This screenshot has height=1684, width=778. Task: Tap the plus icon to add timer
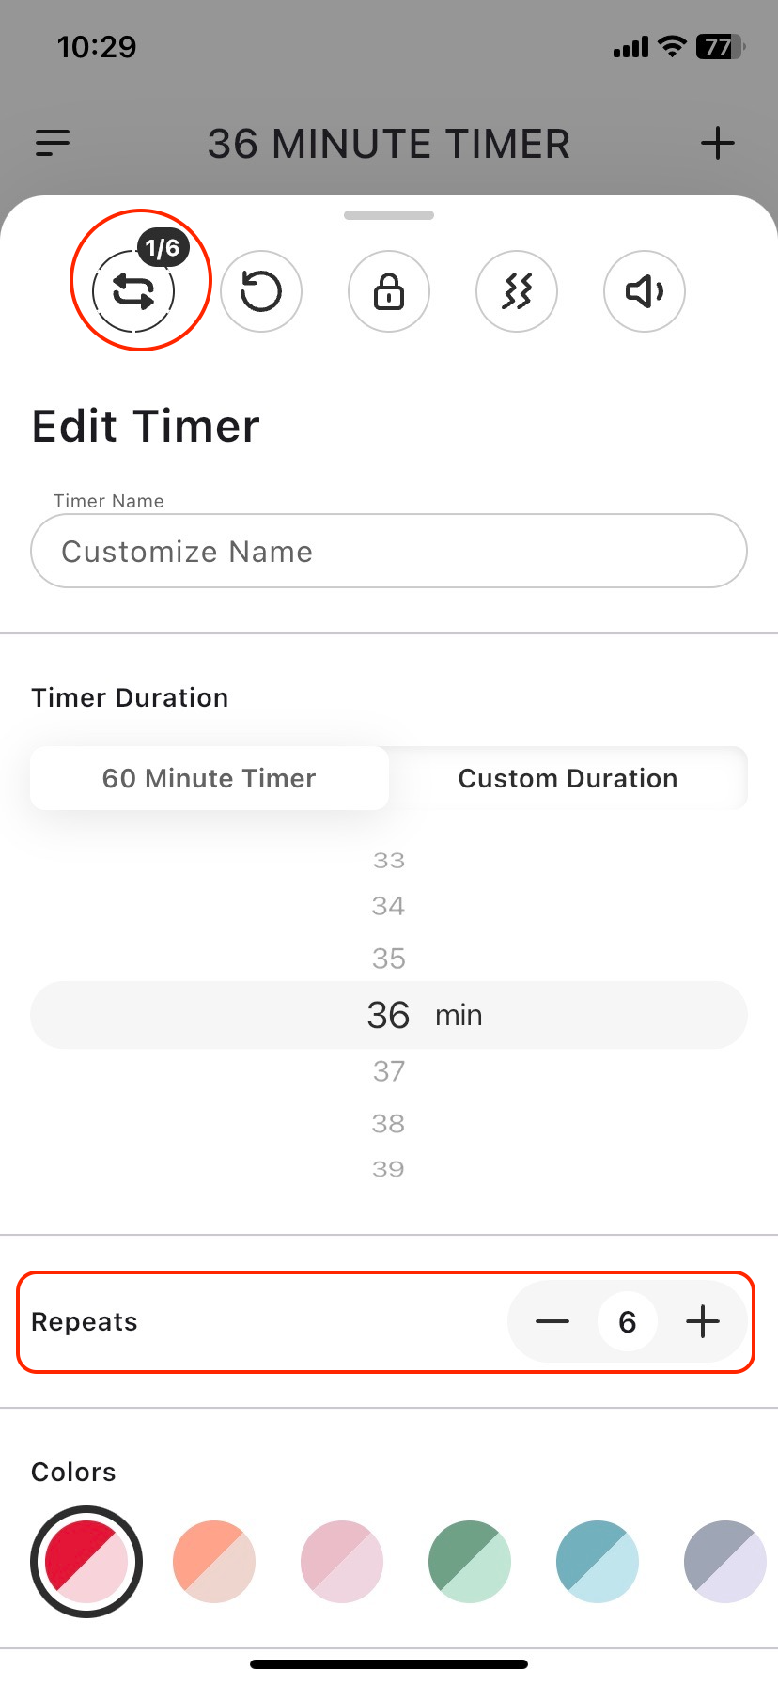[718, 143]
